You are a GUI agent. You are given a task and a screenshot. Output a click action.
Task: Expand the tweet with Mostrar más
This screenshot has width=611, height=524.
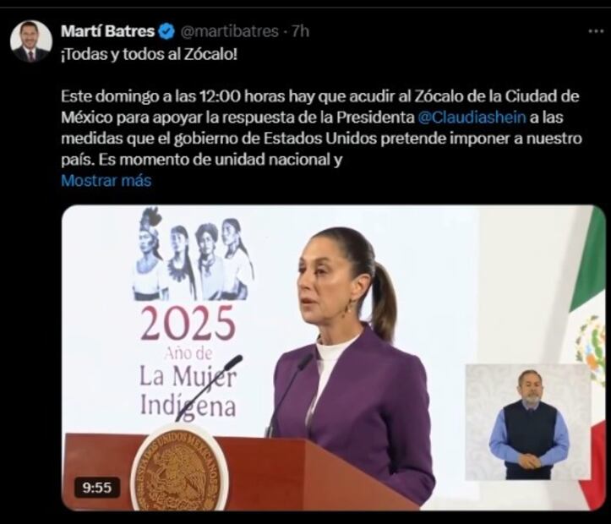[x=106, y=181]
